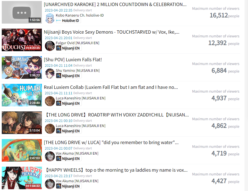Click Vox Akuma's avatar beside HAPPY WHEELS stream
The width and height of the screenshot is (248, 191).
pos(50,184)
